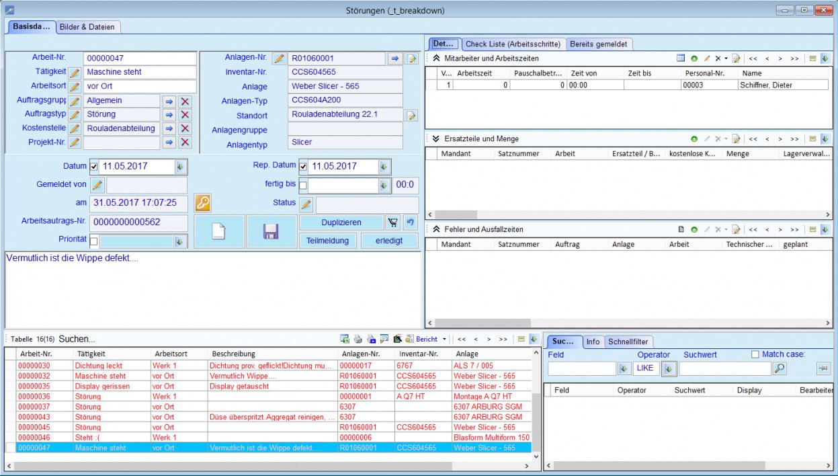The height and width of the screenshot is (476, 838).
Task: Open the Rep. Datum date picker dropdown
Action: pos(383,167)
